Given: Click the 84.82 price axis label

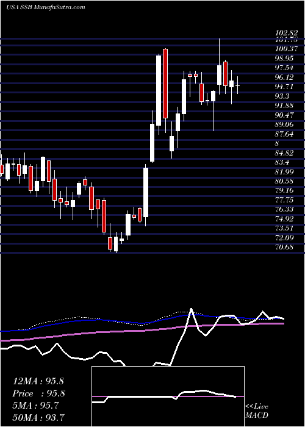Looking at the screenshot, I should pyautogui.click(x=284, y=153).
